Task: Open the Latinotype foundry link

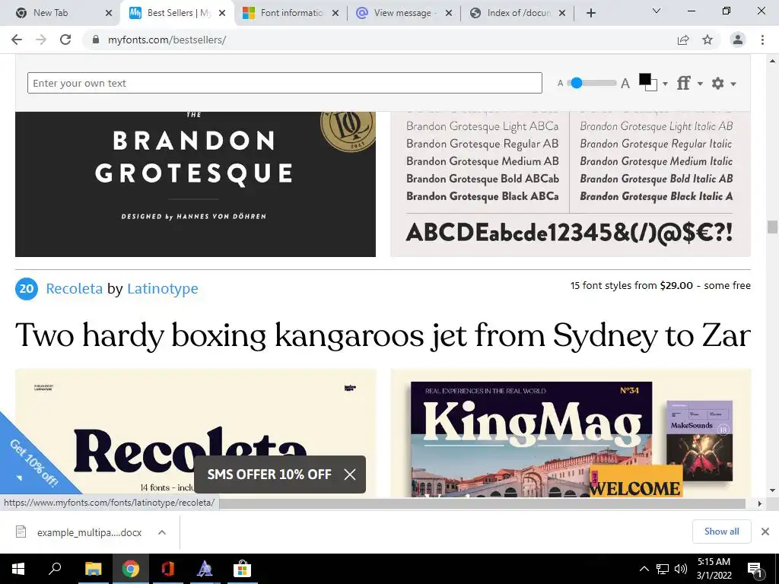Action: (163, 288)
